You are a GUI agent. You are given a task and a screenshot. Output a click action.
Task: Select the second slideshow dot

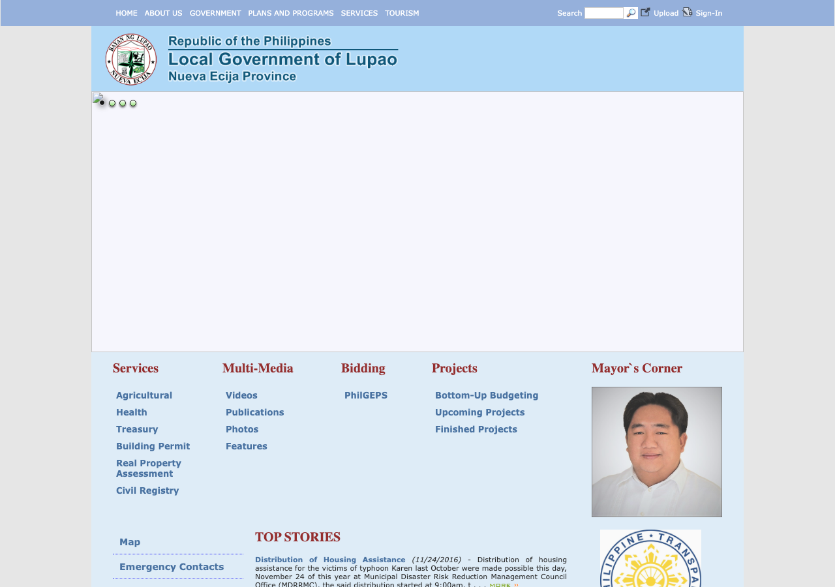[x=112, y=103]
